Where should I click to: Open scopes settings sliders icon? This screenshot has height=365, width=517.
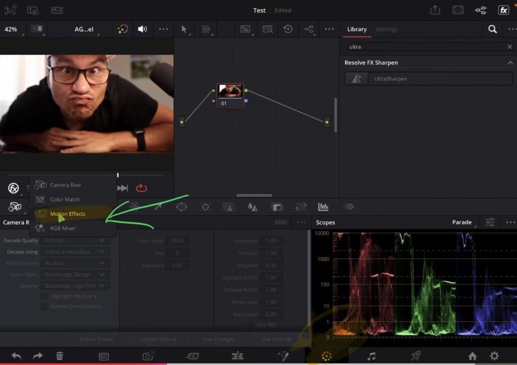[x=490, y=223]
